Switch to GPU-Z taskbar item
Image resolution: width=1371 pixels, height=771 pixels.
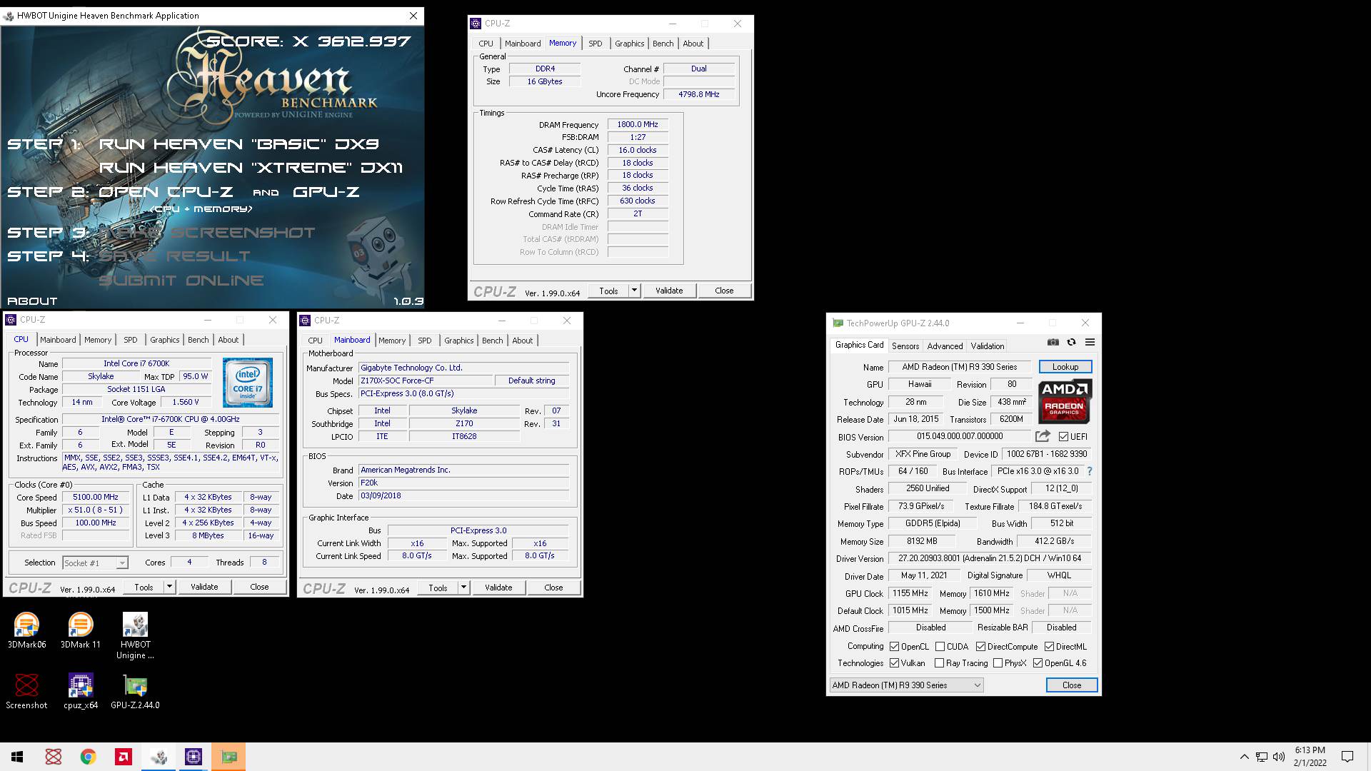[x=228, y=757]
